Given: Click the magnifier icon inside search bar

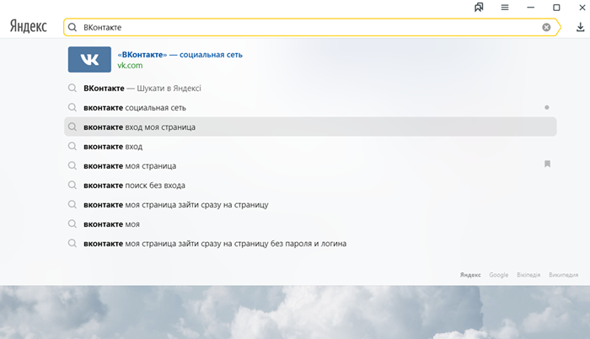Looking at the screenshot, I should [72, 27].
